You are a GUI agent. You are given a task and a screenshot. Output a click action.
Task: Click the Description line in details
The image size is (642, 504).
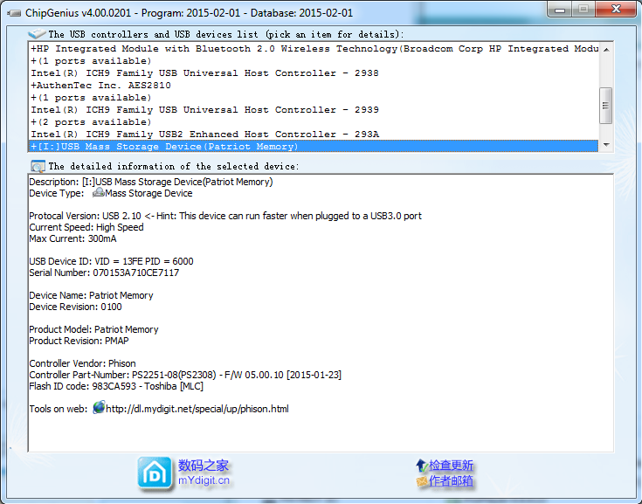pos(151,182)
